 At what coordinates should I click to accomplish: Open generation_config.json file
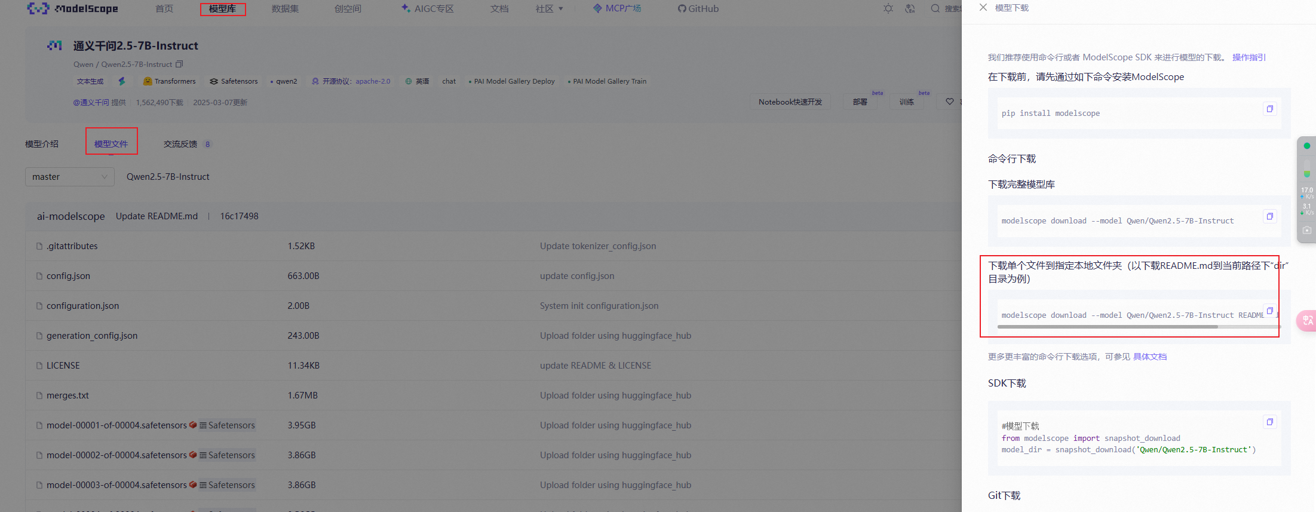[x=92, y=336]
